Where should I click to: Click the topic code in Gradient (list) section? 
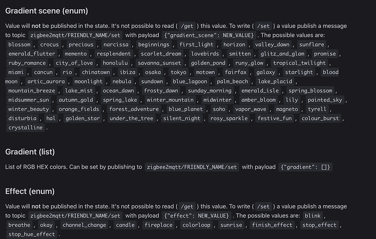(192, 167)
